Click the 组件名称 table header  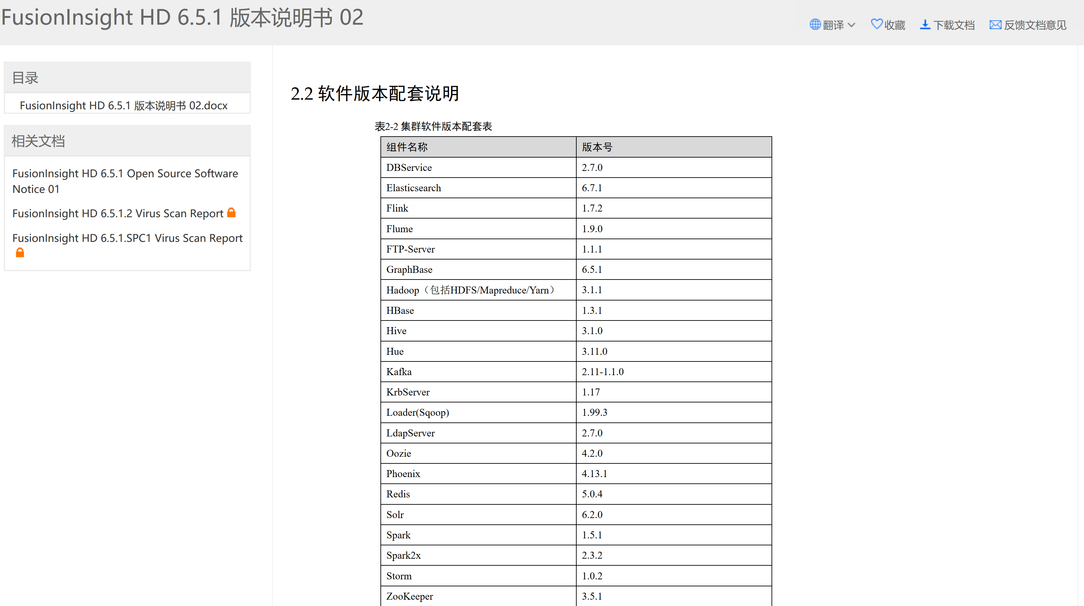[x=406, y=147]
